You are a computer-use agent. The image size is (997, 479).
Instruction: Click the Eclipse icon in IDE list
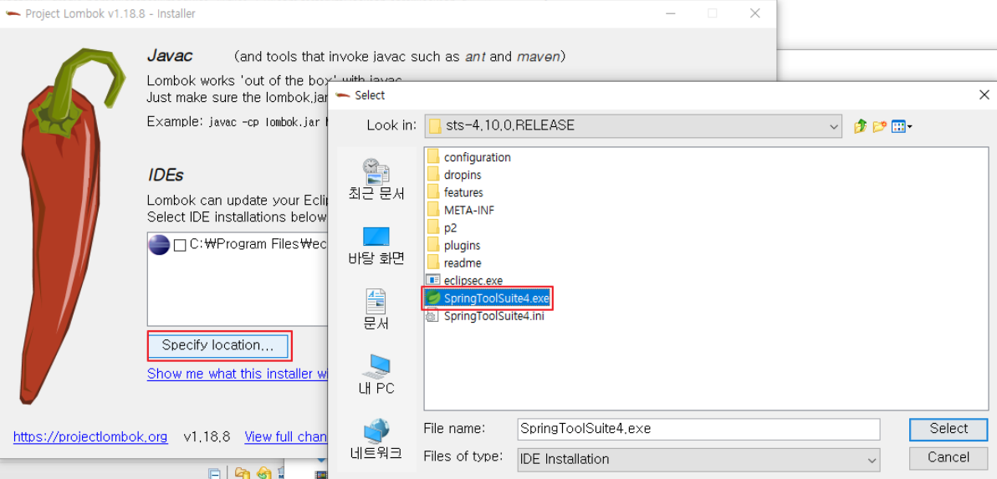click(x=159, y=245)
